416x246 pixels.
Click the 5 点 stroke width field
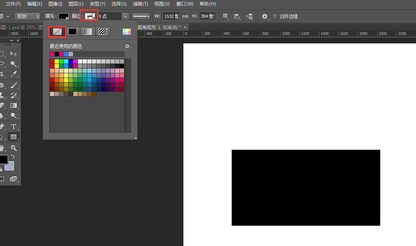pos(110,16)
